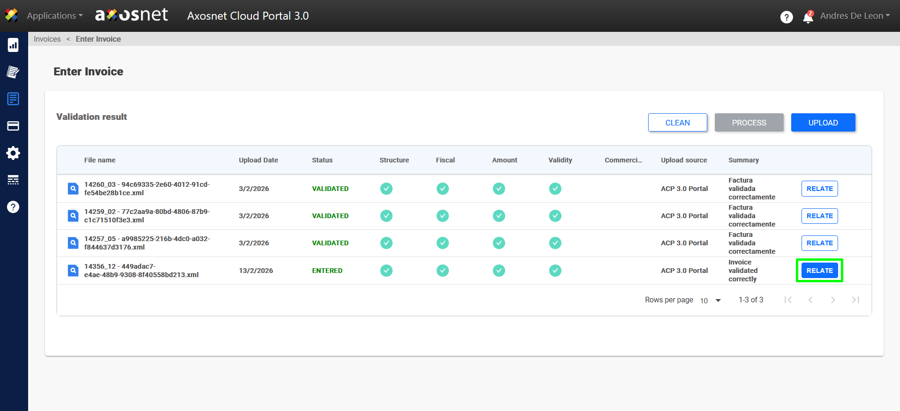Open the help icon in left sidebar

[x=13, y=207]
